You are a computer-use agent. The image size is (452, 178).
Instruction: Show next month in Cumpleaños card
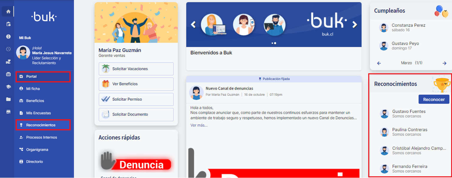tap(444, 63)
